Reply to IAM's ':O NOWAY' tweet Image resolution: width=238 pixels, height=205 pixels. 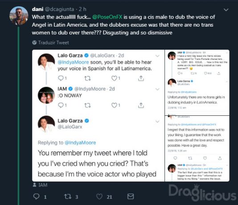click(x=61, y=105)
